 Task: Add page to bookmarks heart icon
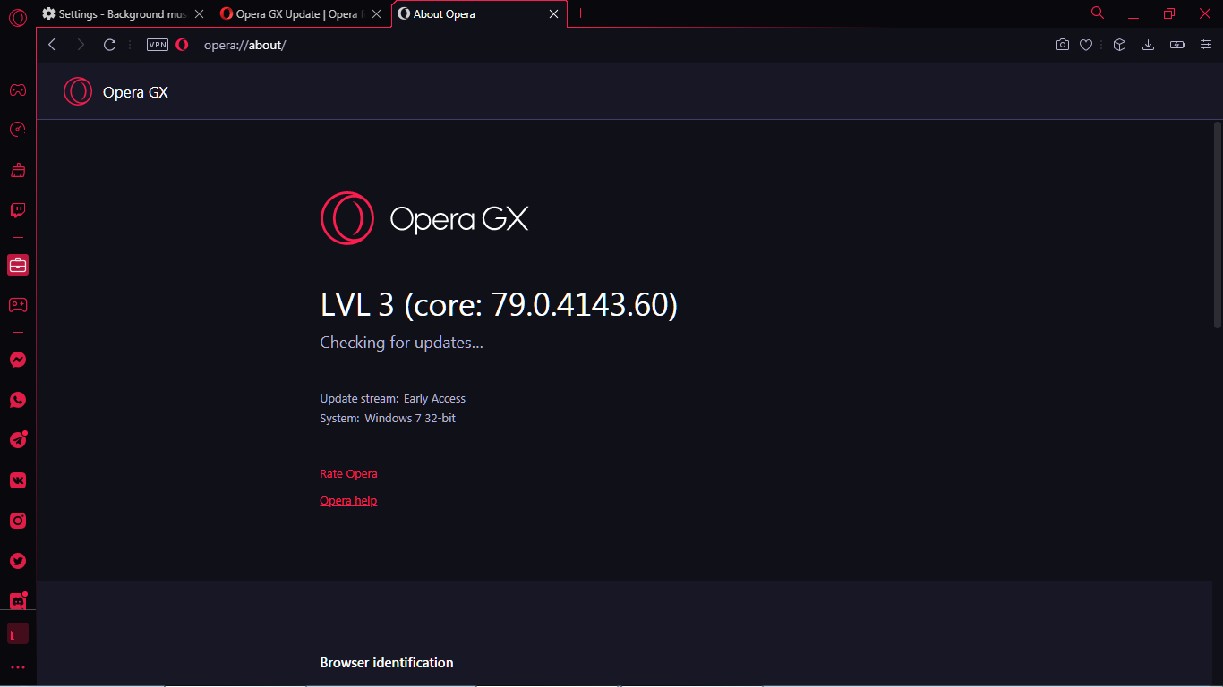click(x=1086, y=45)
